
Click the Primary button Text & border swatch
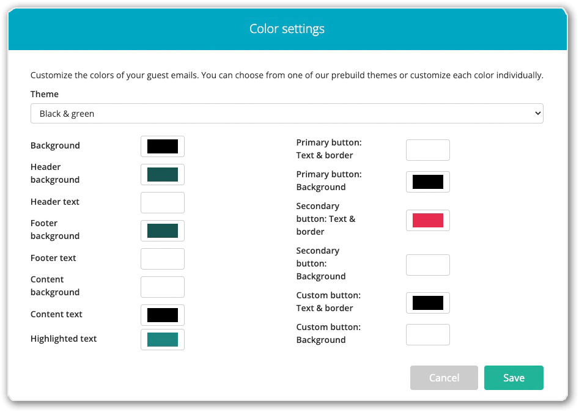tap(427, 150)
